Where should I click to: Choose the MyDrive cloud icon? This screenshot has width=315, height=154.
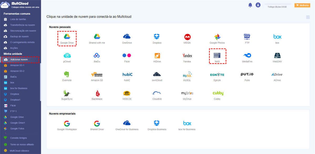click(x=187, y=93)
